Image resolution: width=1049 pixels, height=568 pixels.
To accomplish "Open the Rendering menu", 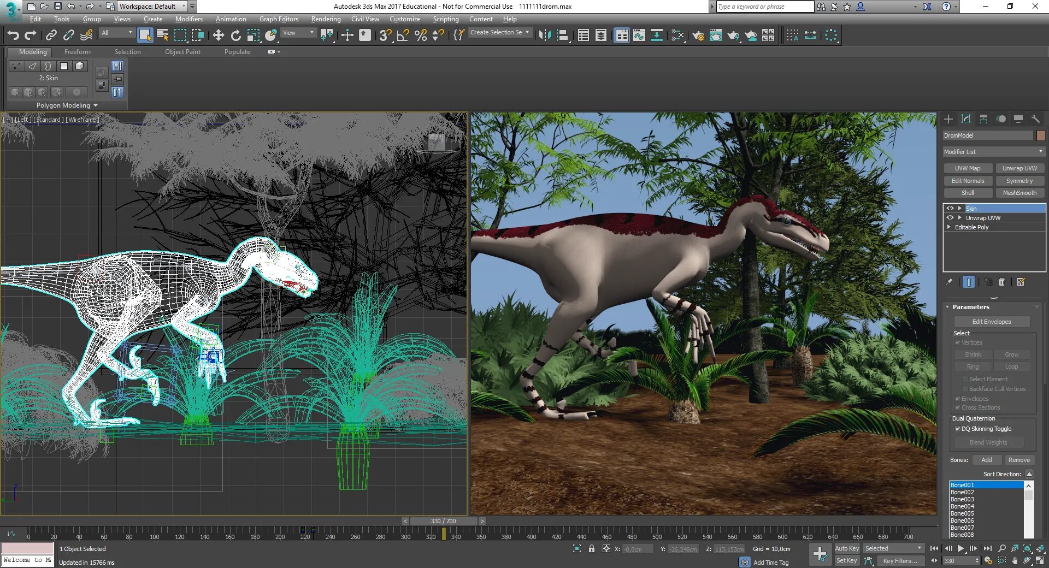I will pos(326,19).
